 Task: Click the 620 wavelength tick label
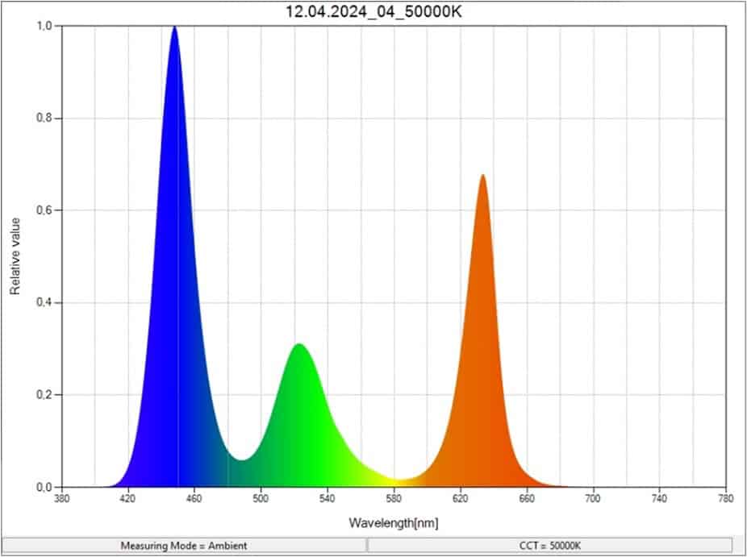point(461,500)
